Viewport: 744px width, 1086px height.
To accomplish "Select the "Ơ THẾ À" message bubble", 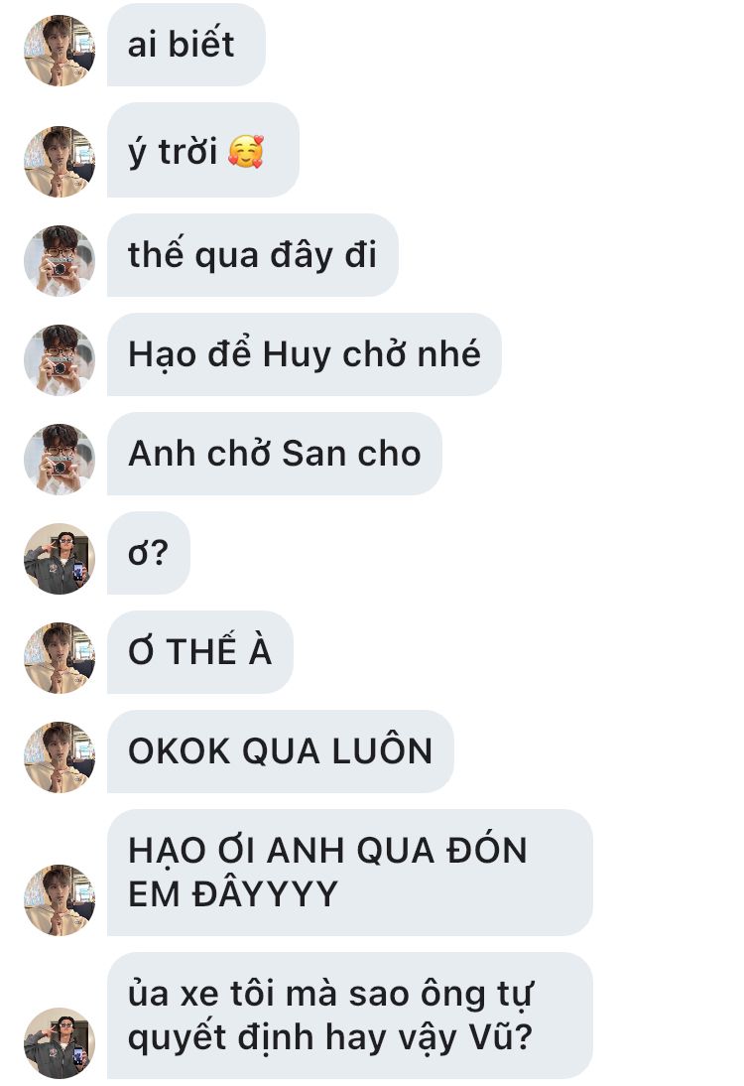I will (200, 652).
